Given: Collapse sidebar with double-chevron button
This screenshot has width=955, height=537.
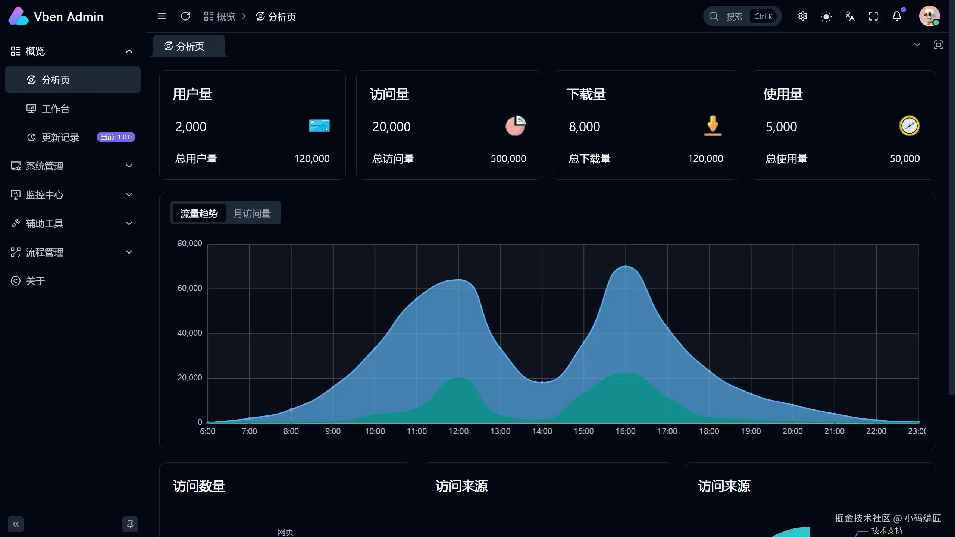Looking at the screenshot, I should 16,524.
